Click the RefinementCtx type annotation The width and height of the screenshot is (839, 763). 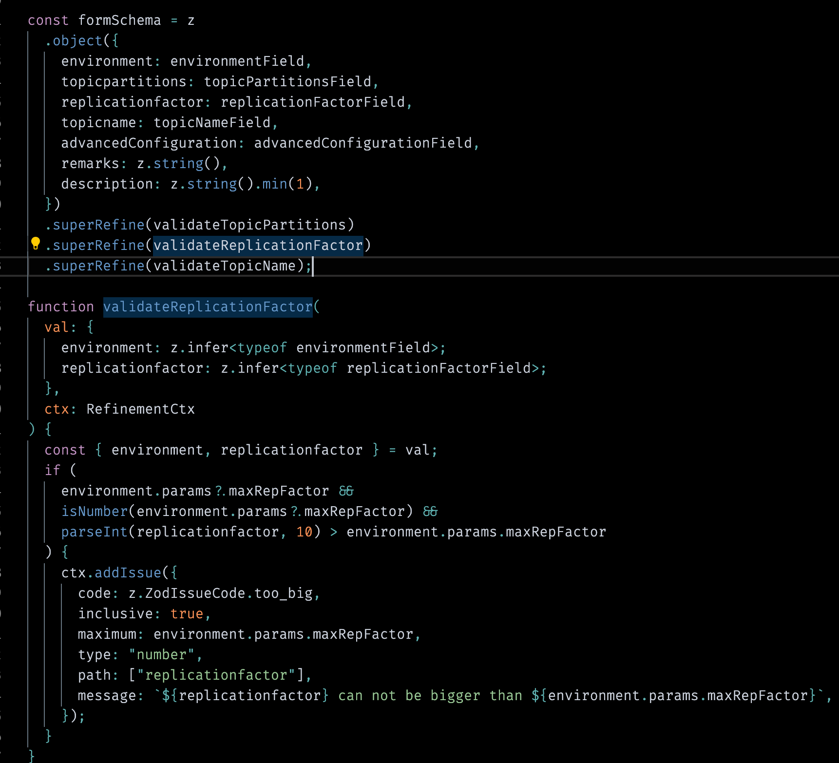point(140,409)
